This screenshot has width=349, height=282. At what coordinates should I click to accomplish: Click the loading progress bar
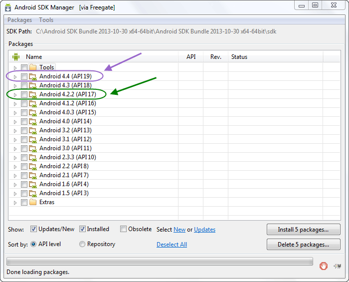click(x=160, y=261)
